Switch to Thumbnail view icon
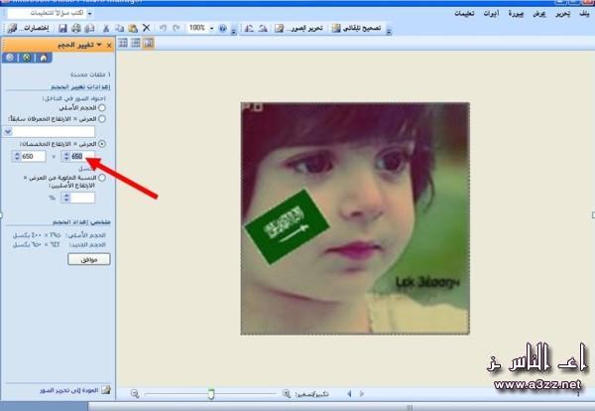Image resolution: width=595 pixels, height=411 pixels. pos(123,43)
